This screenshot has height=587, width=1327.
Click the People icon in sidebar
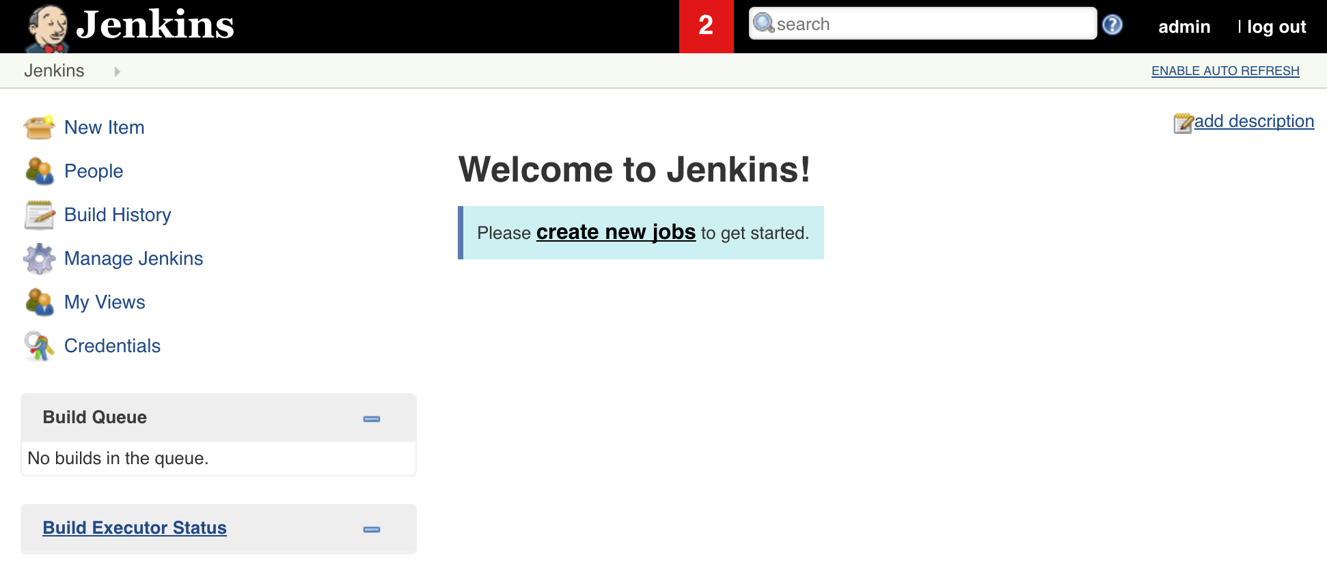coord(39,171)
